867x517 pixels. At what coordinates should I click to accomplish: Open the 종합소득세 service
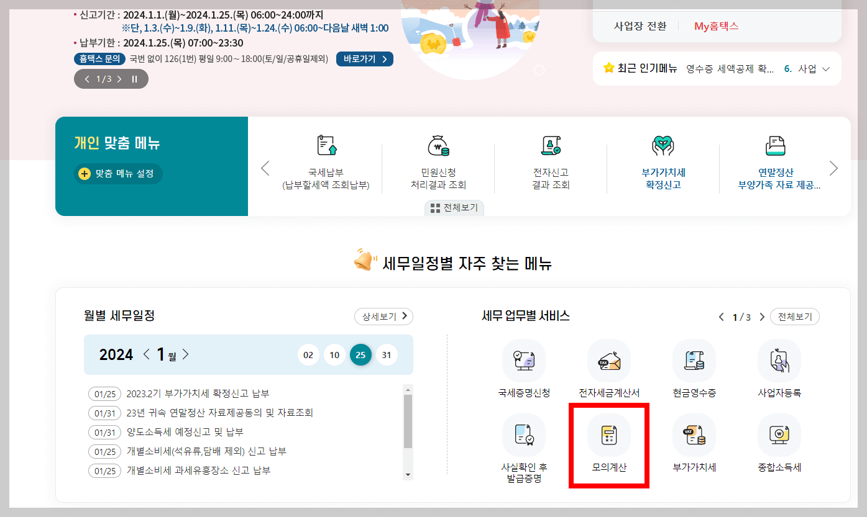click(x=779, y=442)
